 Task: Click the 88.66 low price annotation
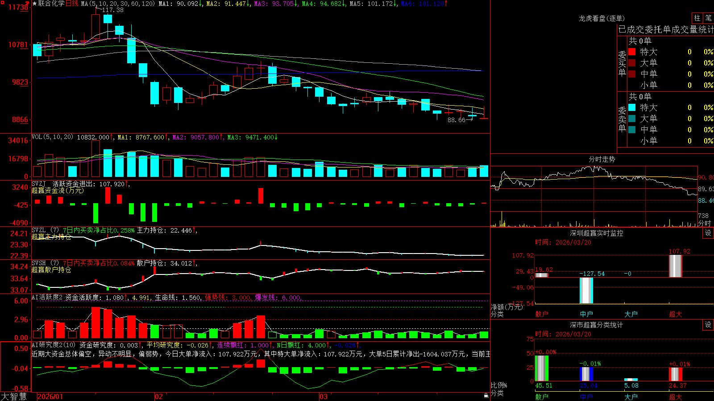456,120
